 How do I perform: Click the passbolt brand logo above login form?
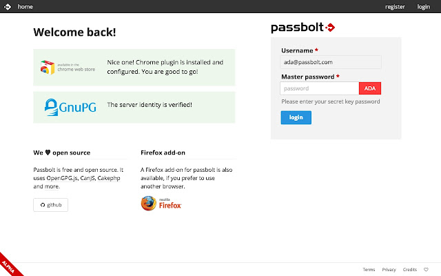coord(302,28)
